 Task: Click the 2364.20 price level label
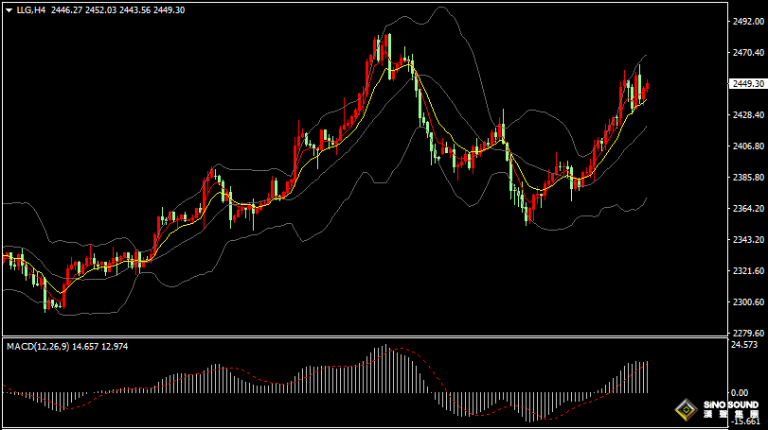[x=747, y=209]
